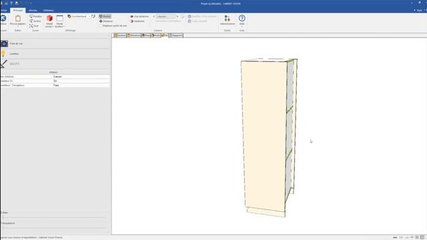Screen dimensions: 427x240
Task: Select the Point de vue panel item
Action: (55, 43)
